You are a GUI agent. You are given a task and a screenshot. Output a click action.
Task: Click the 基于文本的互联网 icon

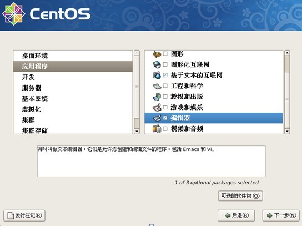click(157, 75)
